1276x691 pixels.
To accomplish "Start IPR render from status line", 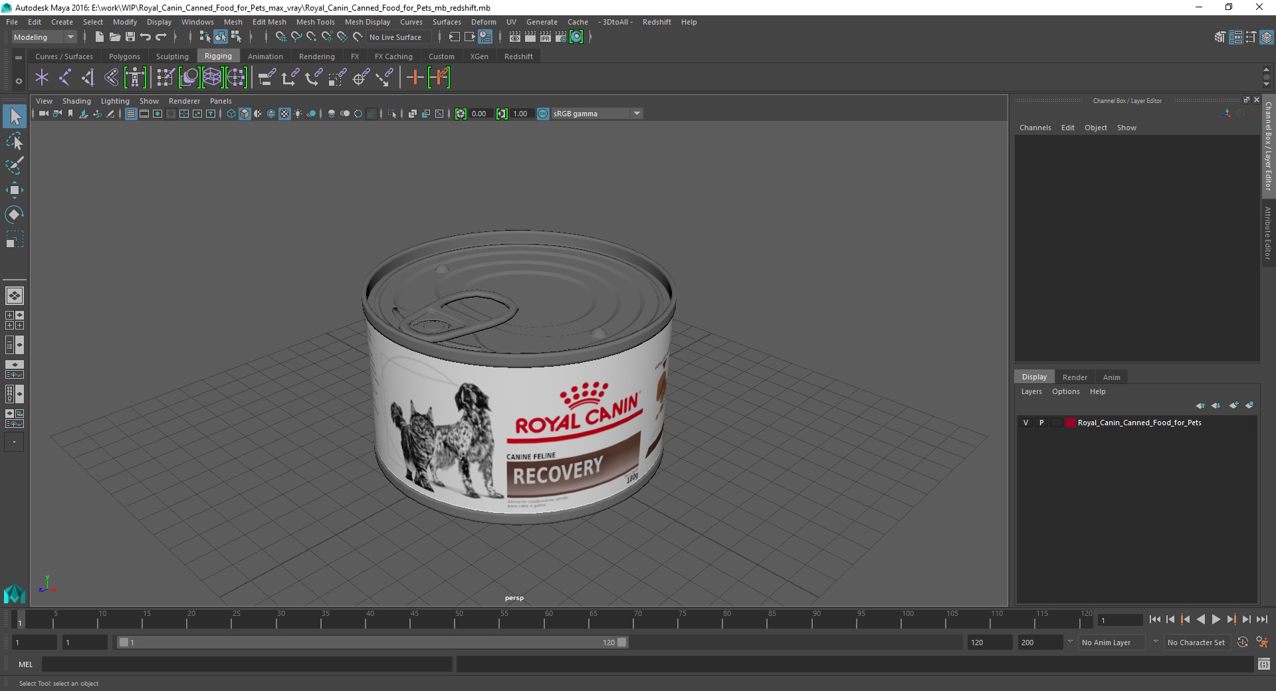I will tap(546, 37).
